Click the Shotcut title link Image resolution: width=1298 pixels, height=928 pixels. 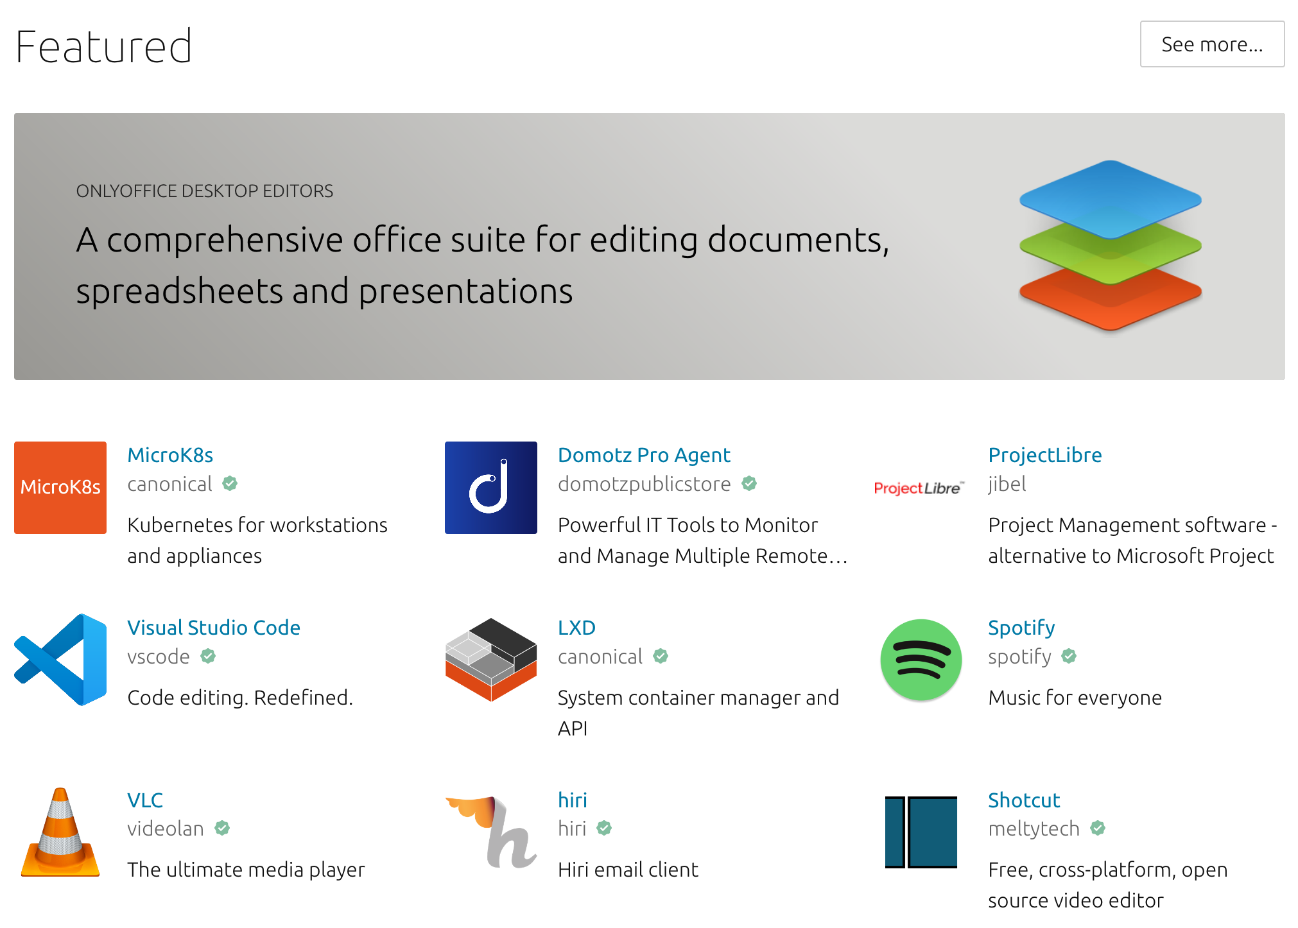(x=1024, y=800)
